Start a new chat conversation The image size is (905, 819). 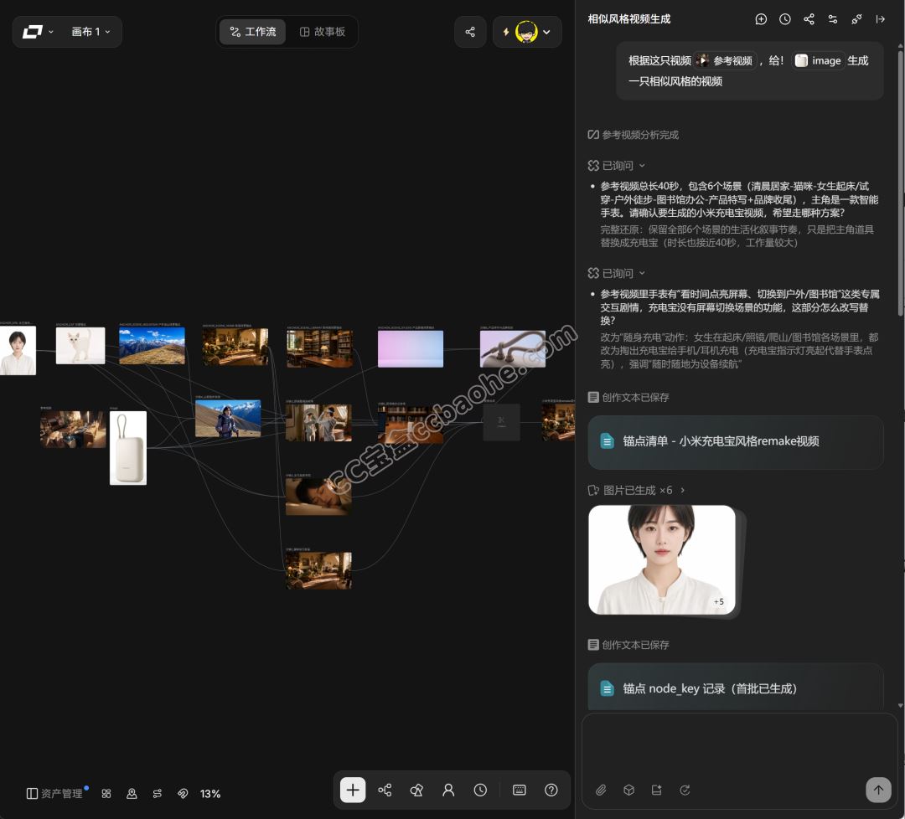(761, 19)
